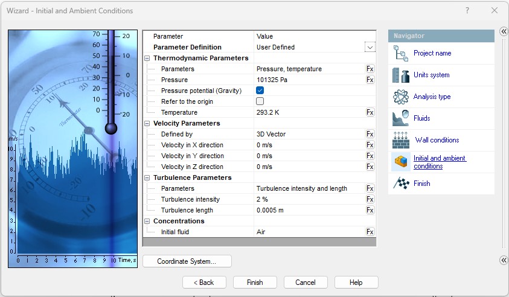Click the Project name navigator icon
The height and width of the screenshot is (297, 509).
coord(401,54)
